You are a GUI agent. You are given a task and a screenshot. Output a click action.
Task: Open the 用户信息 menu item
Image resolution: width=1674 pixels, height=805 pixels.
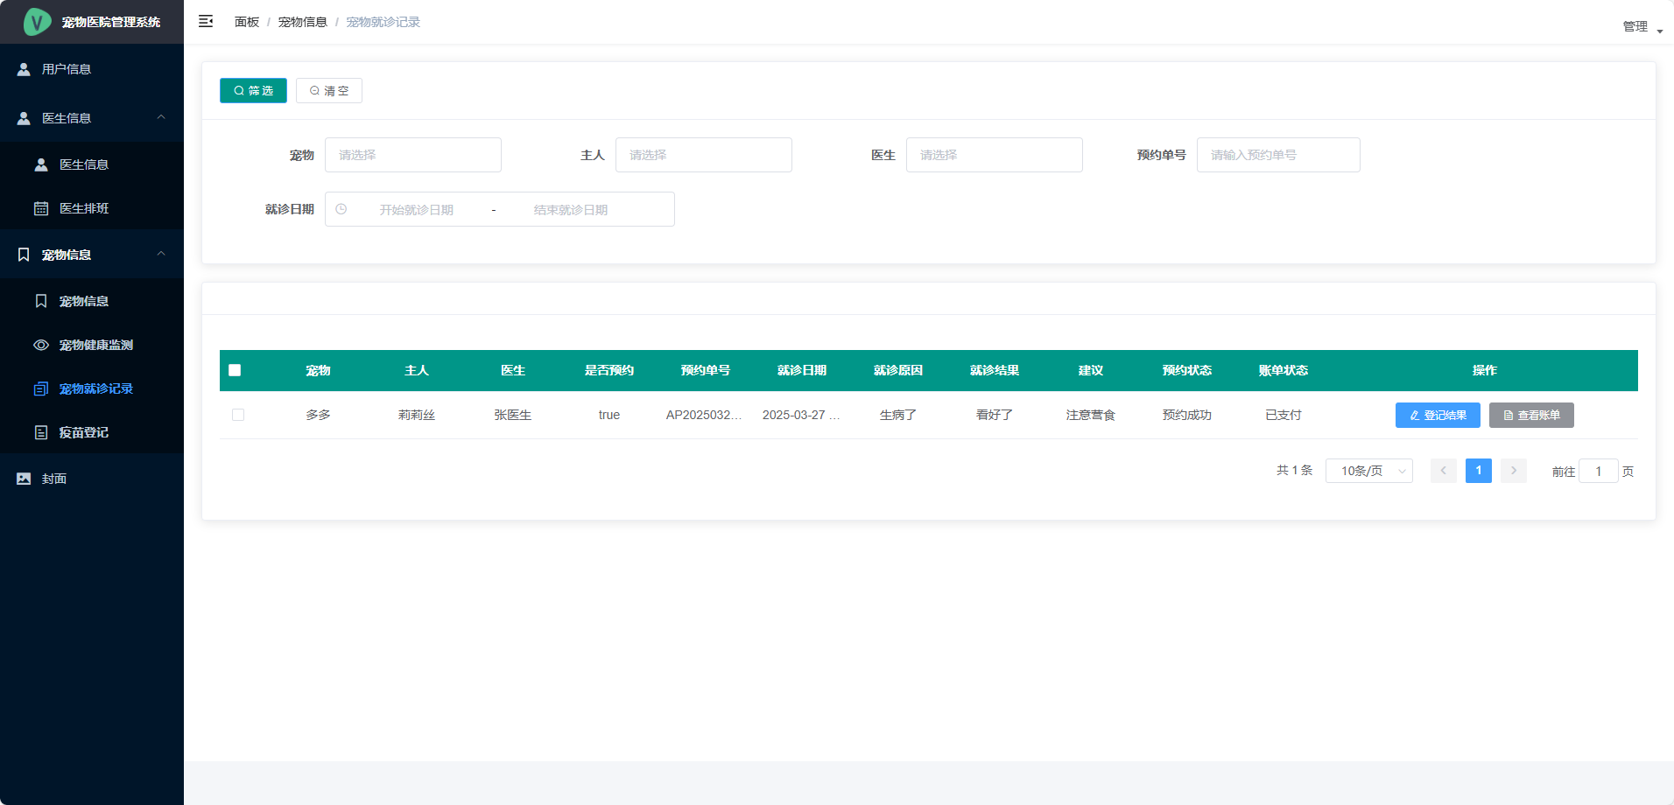pyautogui.click(x=92, y=69)
